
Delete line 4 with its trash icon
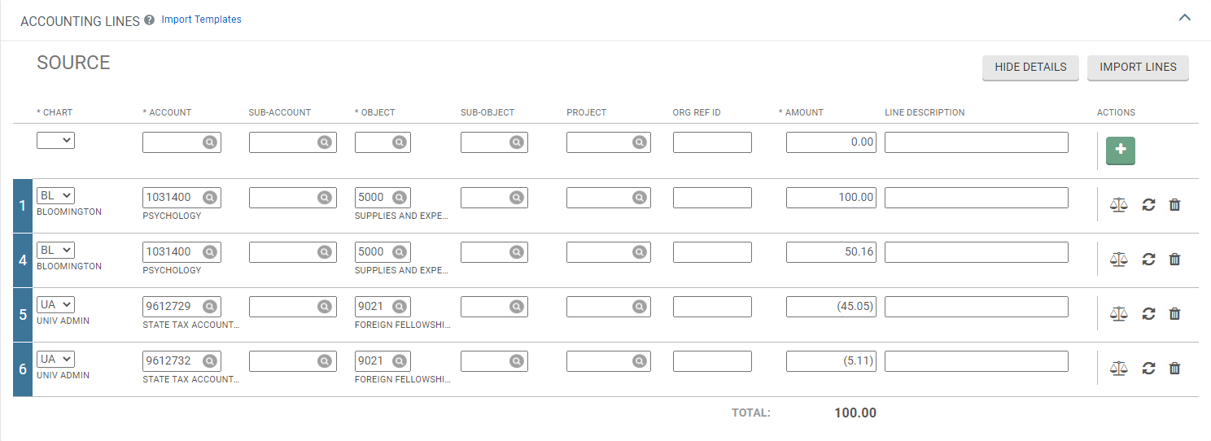click(x=1174, y=260)
